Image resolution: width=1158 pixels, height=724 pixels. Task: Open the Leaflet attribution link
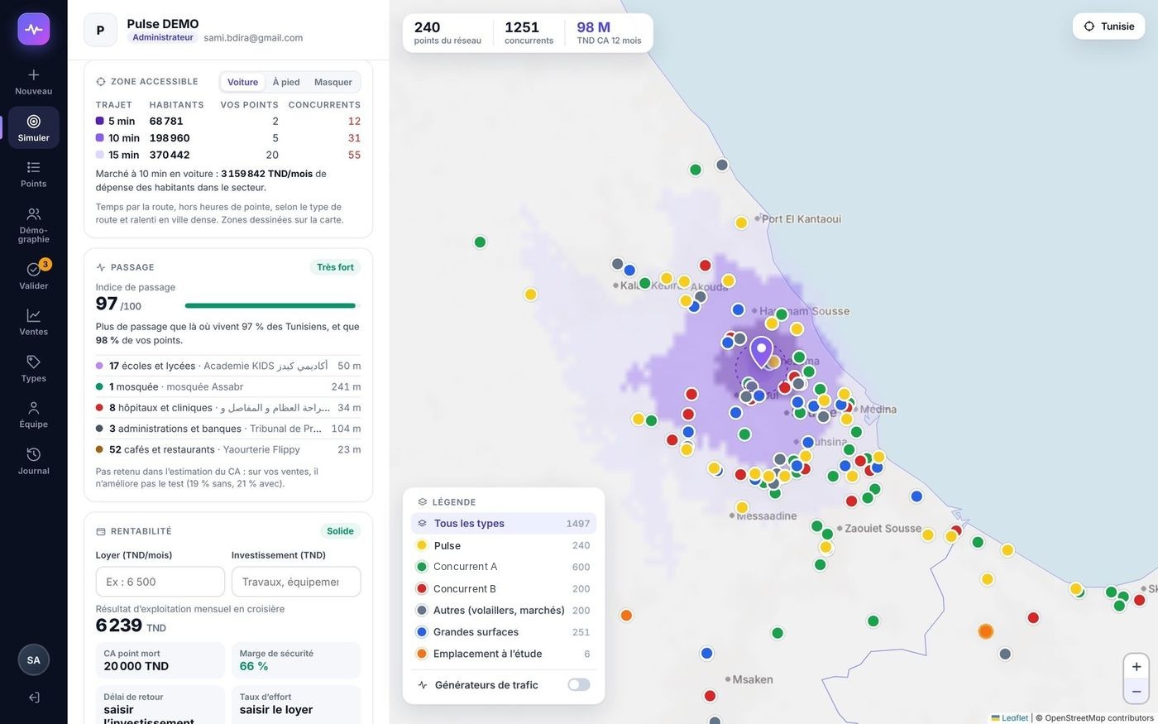(x=1010, y=717)
